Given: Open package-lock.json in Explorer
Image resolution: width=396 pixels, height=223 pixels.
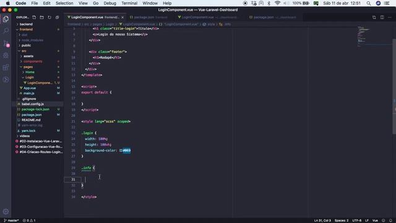Looking at the screenshot, I should (x=35, y=110).
